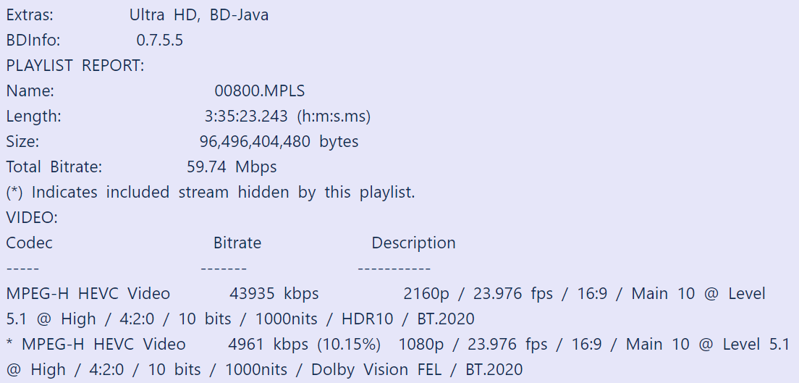Select the Extras Ultra HD, BD-Java text

click(x=199, y=15)
